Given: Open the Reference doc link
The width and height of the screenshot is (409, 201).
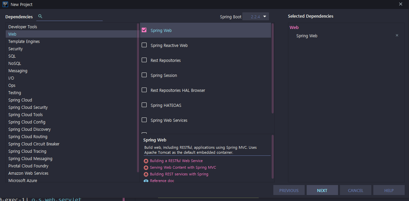Looking at the screenshot, I should click(162, 181).
